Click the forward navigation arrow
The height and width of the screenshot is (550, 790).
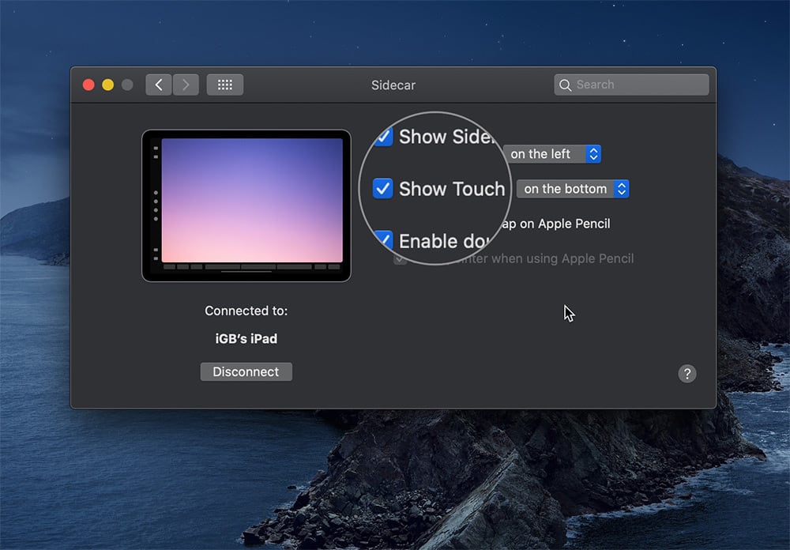click(185, 84)
